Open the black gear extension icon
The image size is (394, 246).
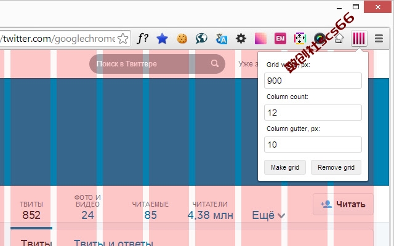click(241, 39)
